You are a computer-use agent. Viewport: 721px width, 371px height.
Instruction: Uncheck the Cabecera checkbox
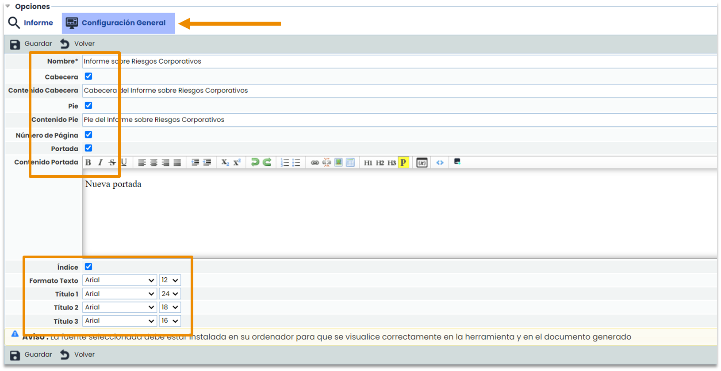coord(88,76)
